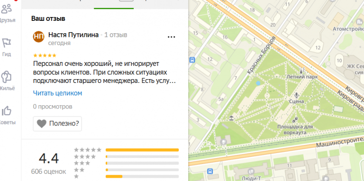Click the Машиностроителей street label

click(340, 143)
